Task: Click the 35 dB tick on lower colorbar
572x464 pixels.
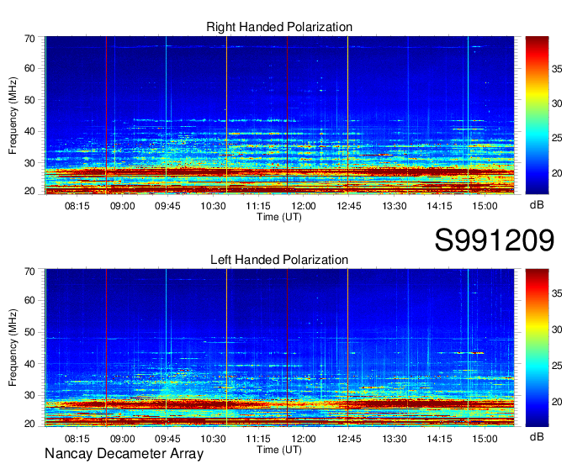Action: 557,293
